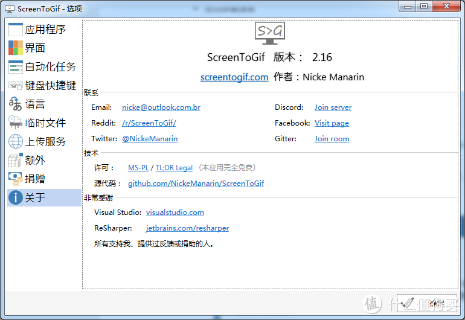This screenshot has height=320, width=465.
Task: Open the screentogif.com website link
Action: pos(234,77)
